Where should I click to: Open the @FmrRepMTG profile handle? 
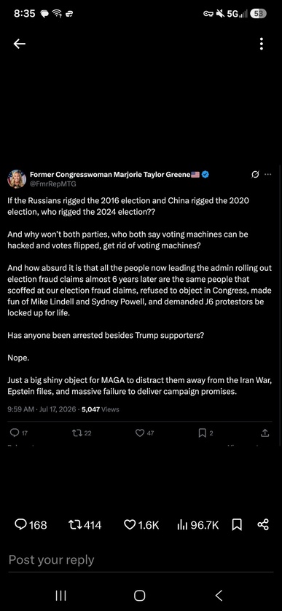pos(52,184)
